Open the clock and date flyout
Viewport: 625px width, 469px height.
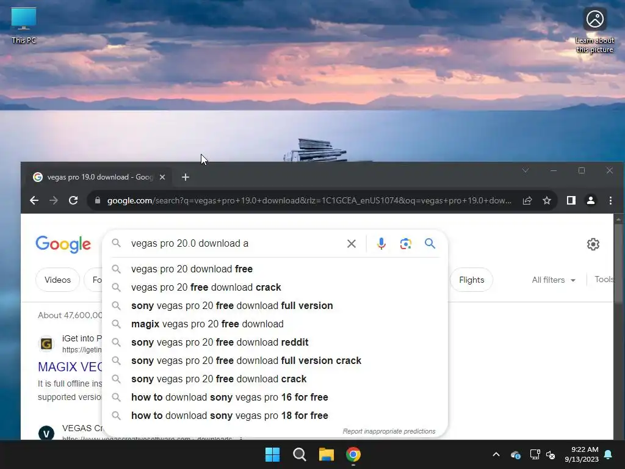tap(582, 454)
